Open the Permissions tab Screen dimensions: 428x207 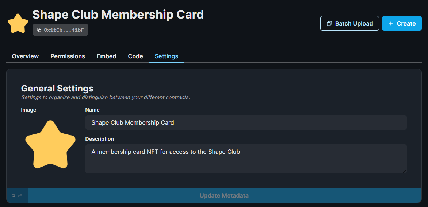(68, 56)
